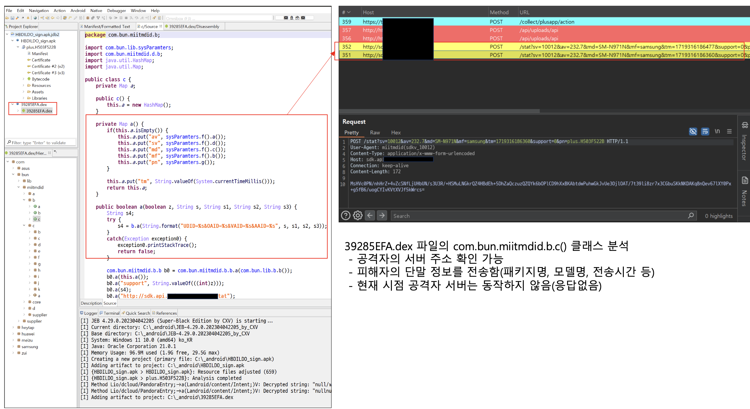The height and width of the screenshot is (409, 750).
Task: Go to next search match arrow
Action: 382,216
